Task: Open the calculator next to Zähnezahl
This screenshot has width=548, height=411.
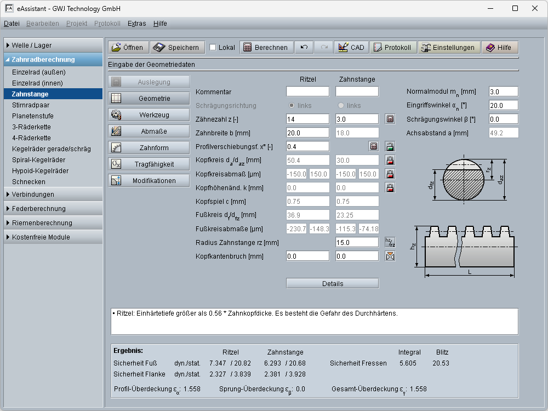Action: 390,119
